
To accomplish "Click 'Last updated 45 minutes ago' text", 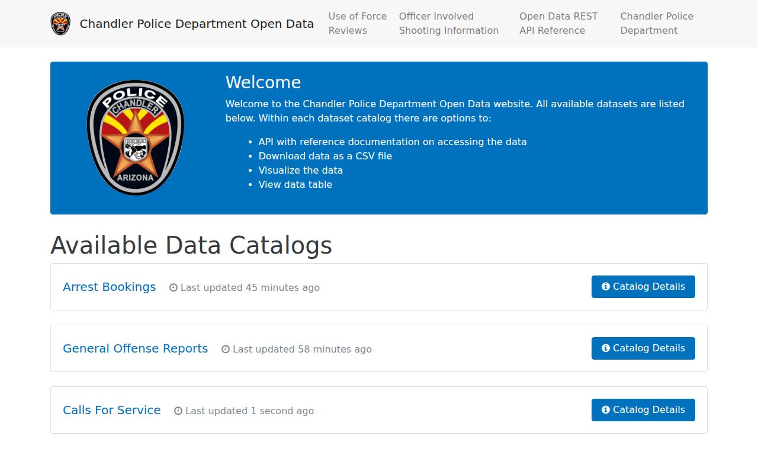I will pos(250,287).
